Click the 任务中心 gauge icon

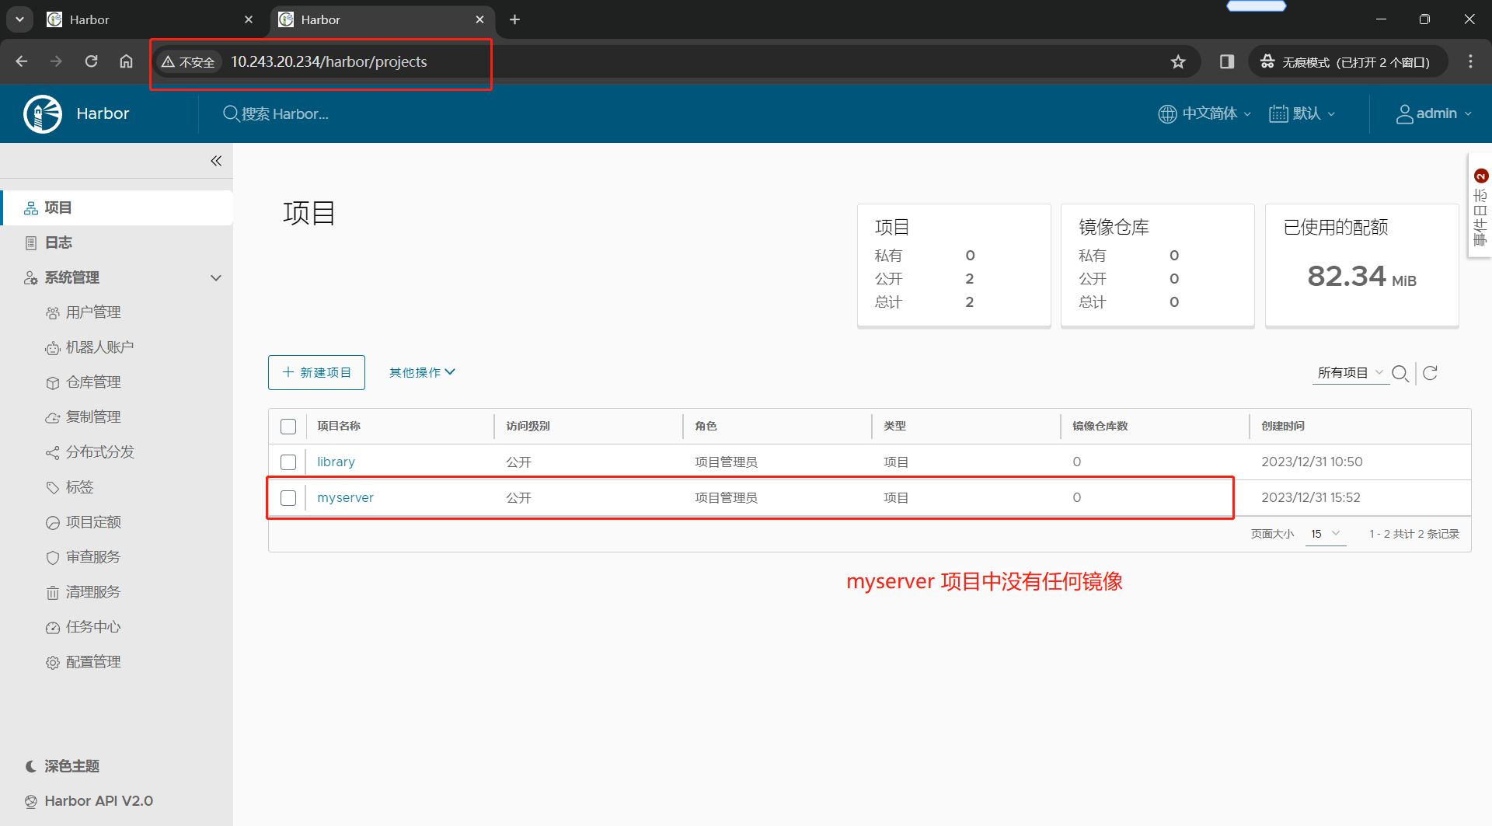point(52,628)
